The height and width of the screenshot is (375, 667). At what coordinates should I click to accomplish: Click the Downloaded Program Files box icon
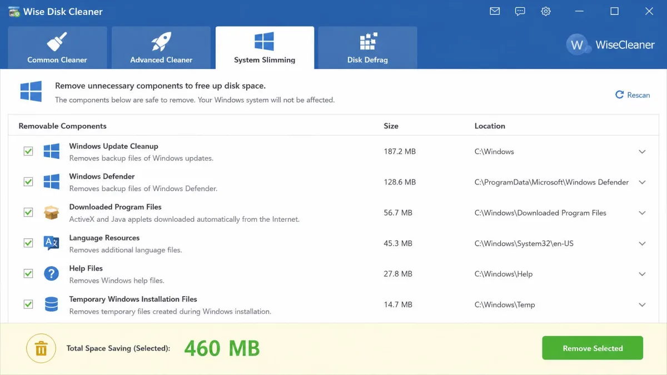[x=51, y=212]
